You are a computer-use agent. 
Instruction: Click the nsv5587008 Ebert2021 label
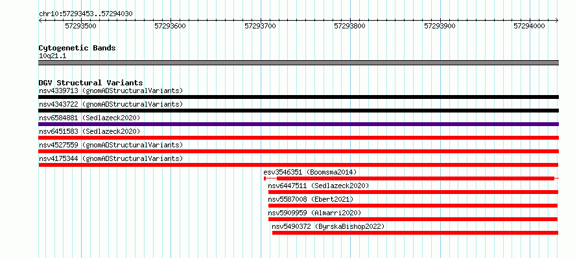coord(311,199)
